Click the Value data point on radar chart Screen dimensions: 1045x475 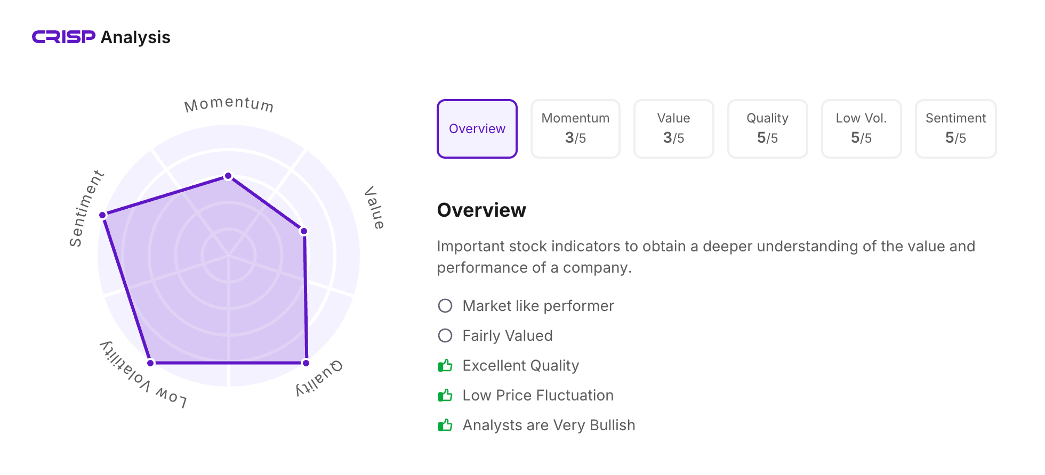[x=304, y=231]
